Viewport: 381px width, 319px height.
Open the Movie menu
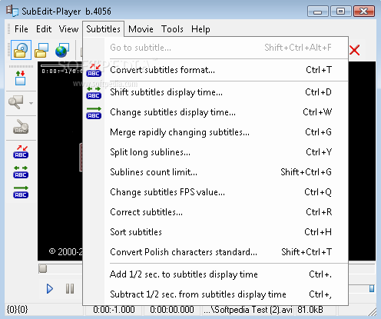point(141,29)
